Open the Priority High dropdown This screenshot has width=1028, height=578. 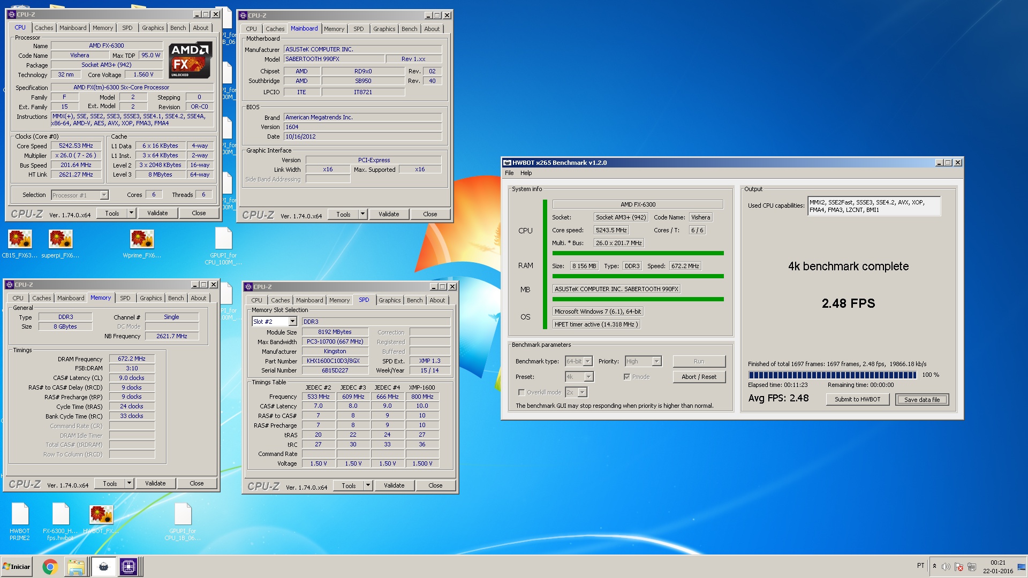644,361
